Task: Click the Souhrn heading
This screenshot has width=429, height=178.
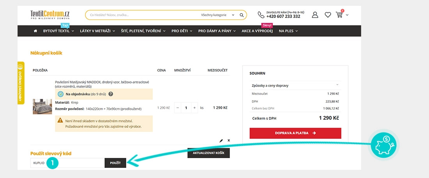Action: [x=257, y=73]
